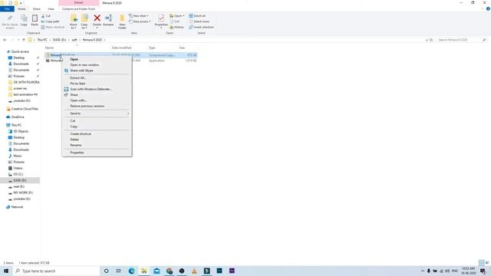Show hidden tray icons chevron

pos(423,271)
